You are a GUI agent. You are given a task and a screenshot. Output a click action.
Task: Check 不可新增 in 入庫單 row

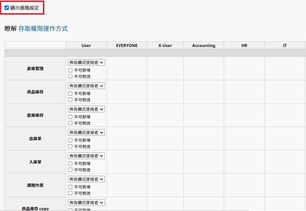70,164
